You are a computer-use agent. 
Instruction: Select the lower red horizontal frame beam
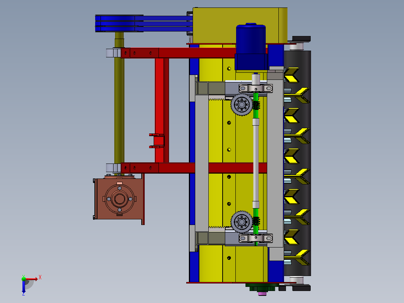tap(194, 168)
